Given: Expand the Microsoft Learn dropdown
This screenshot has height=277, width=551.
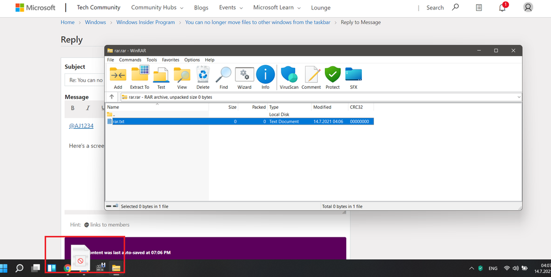Looking at the screenshot, I should [x=277, y=7].
